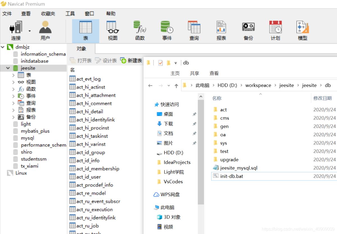Click workspeace in the address breadcrumb

[x=258, y=85]
